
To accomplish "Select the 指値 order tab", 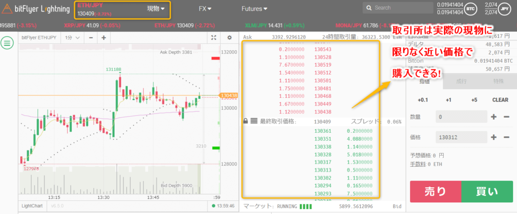I will [424, 81].
